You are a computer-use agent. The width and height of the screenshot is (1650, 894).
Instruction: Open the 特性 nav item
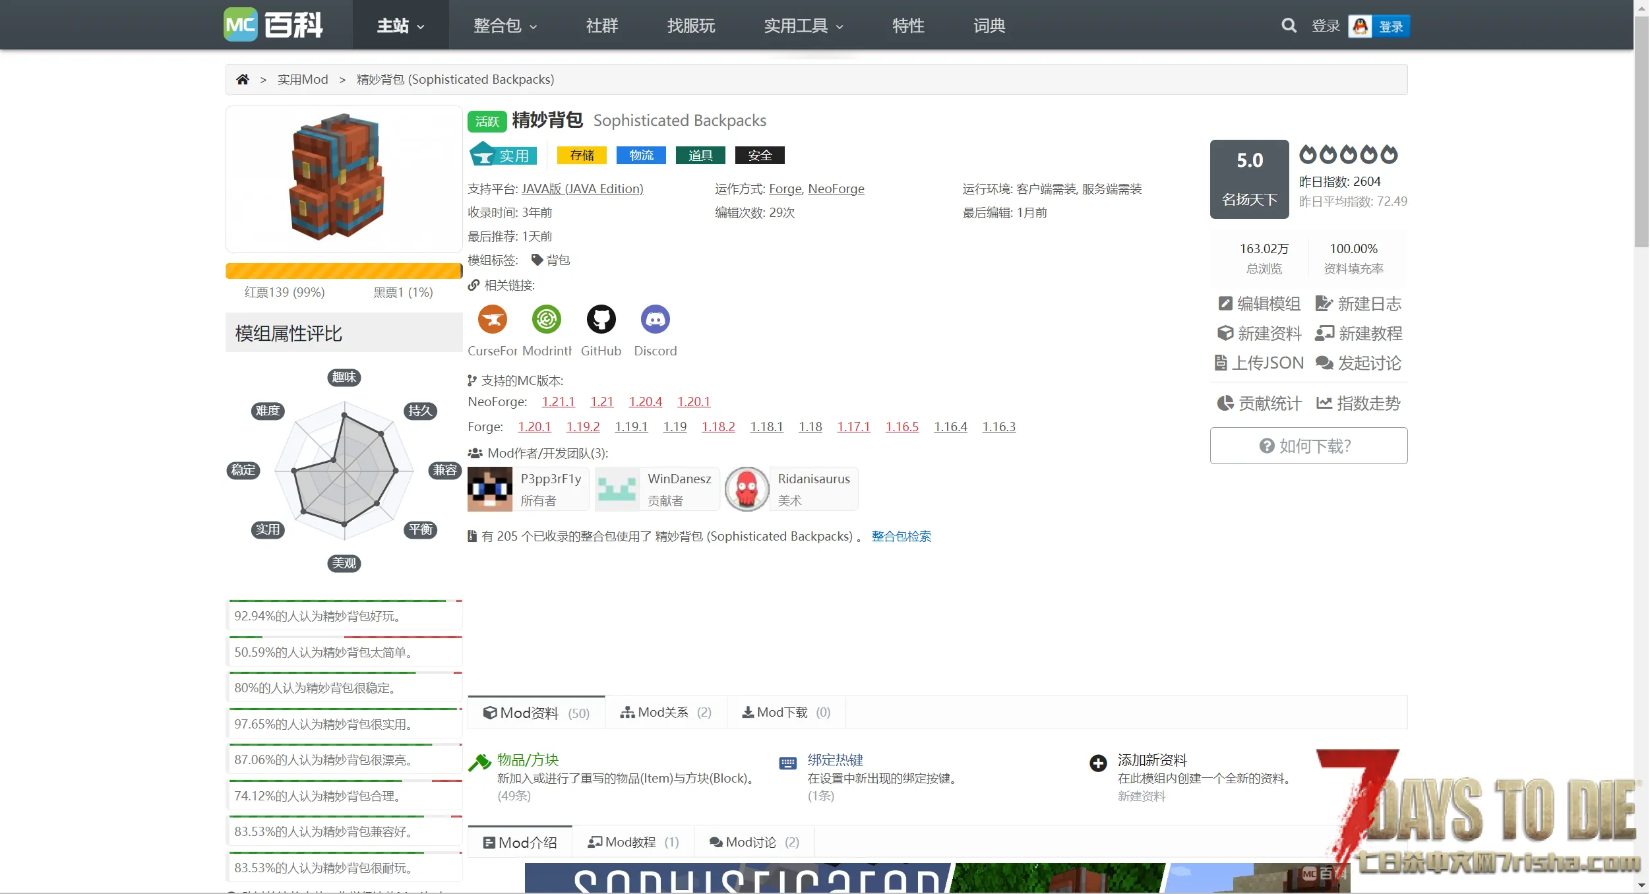pos(908,26)
